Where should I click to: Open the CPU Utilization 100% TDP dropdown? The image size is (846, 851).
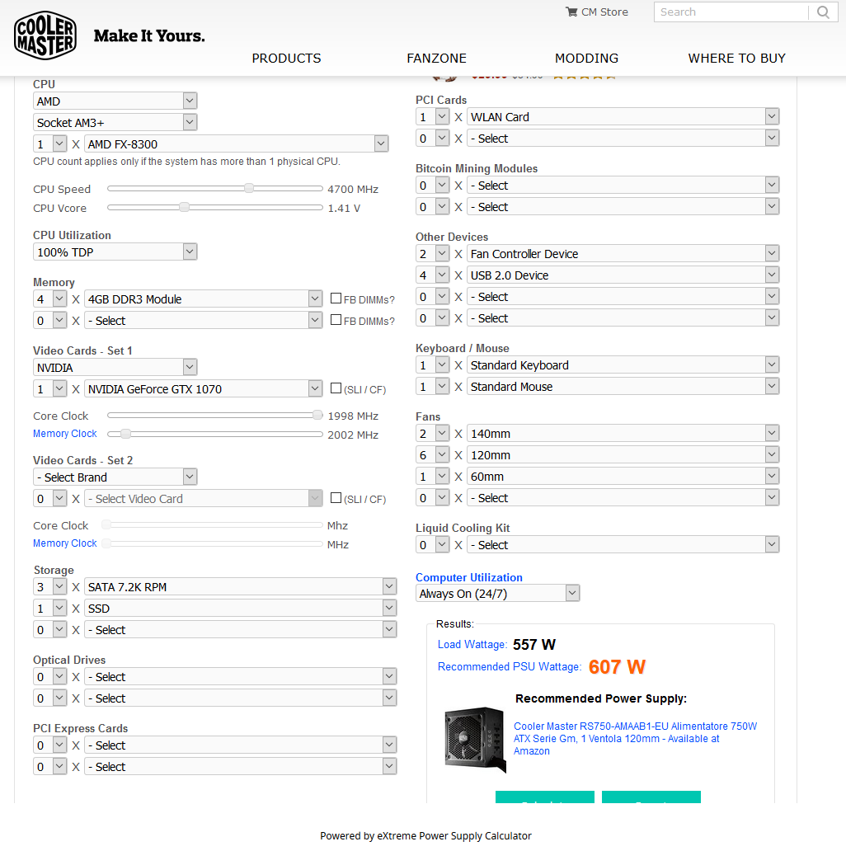[x=115, y=252]
